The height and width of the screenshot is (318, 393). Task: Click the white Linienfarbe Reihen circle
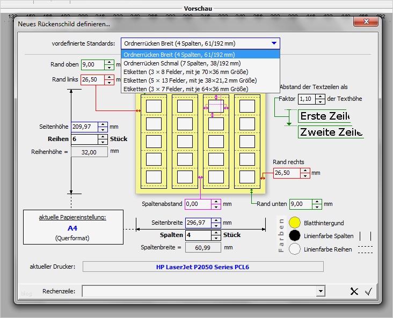coord(294,249)
